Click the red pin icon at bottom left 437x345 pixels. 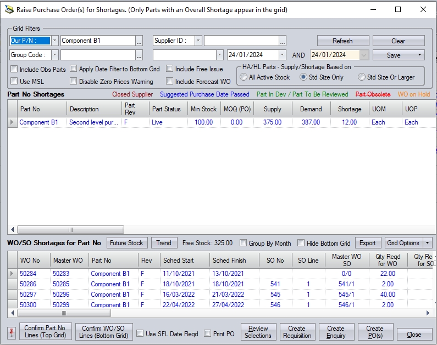pyautogui.click(x=12, y=333)
